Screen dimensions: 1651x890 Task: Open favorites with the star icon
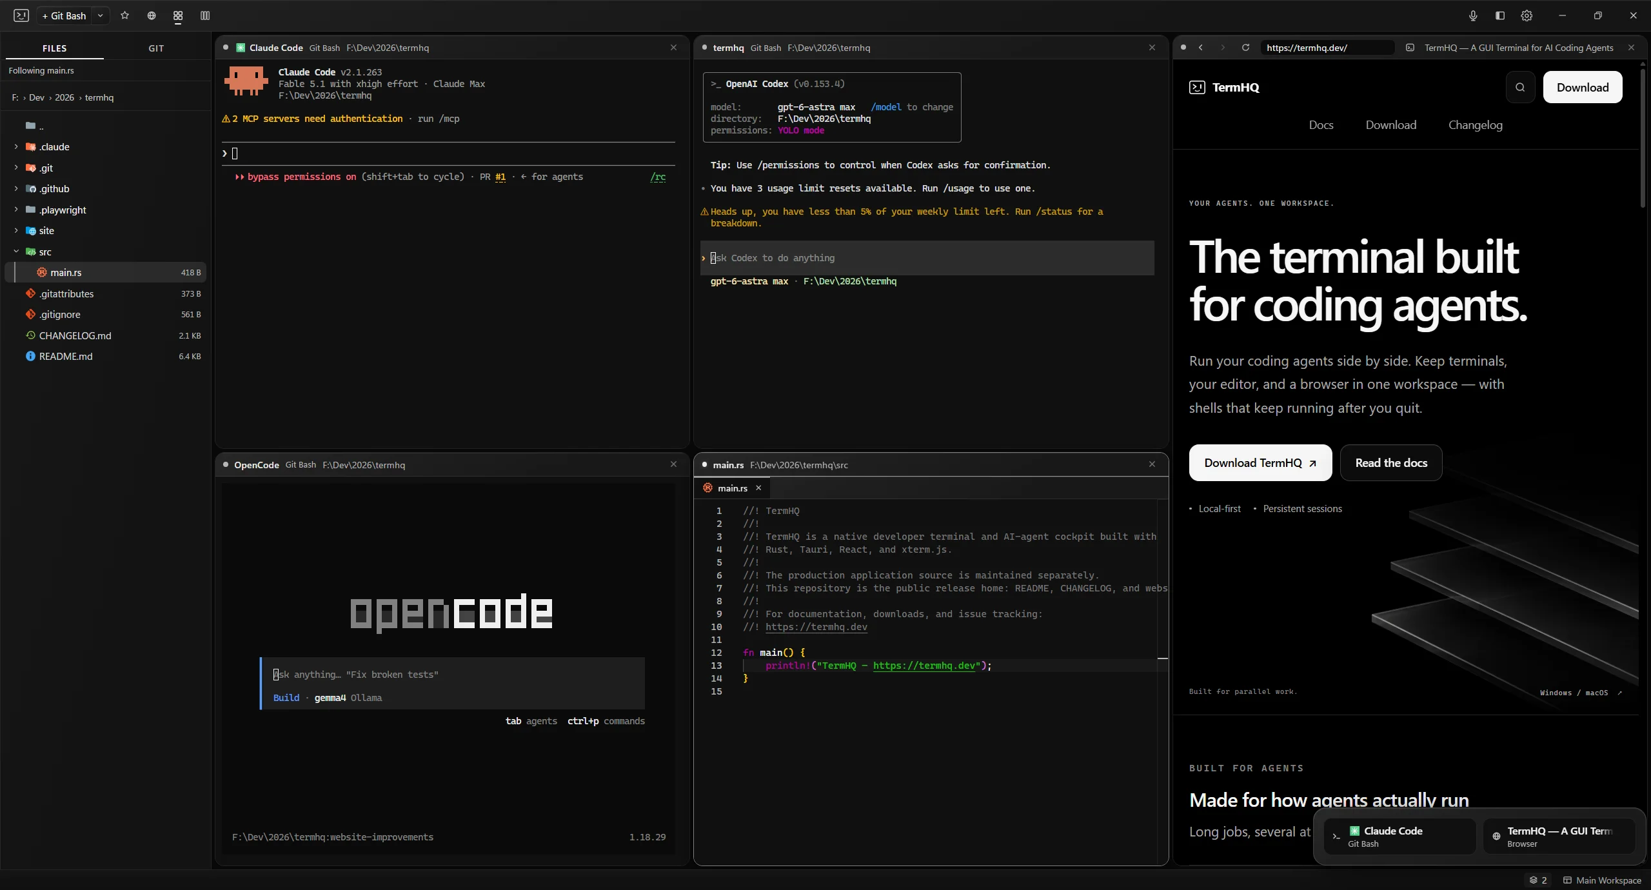coord(125,15)
